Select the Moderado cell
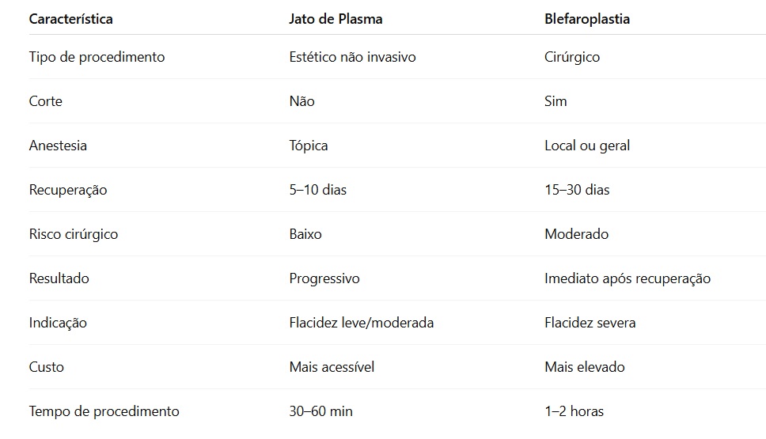766x439 pixels. 576,234
